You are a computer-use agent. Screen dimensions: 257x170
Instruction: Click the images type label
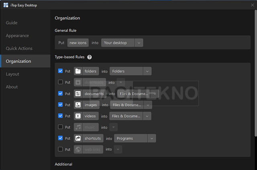pos(91,105)
